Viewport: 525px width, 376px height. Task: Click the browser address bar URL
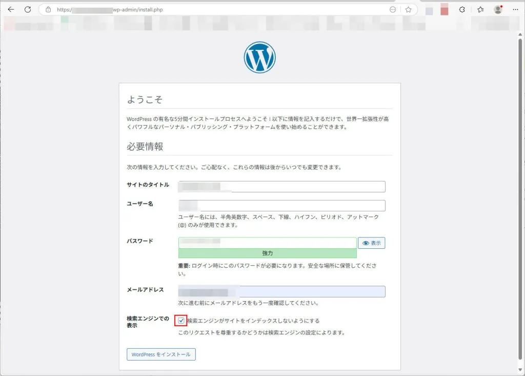pos(205,9)
